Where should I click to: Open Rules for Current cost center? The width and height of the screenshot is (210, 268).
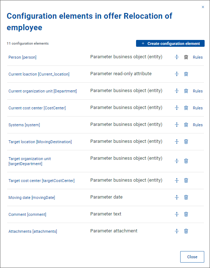click(x=198, y=108)
